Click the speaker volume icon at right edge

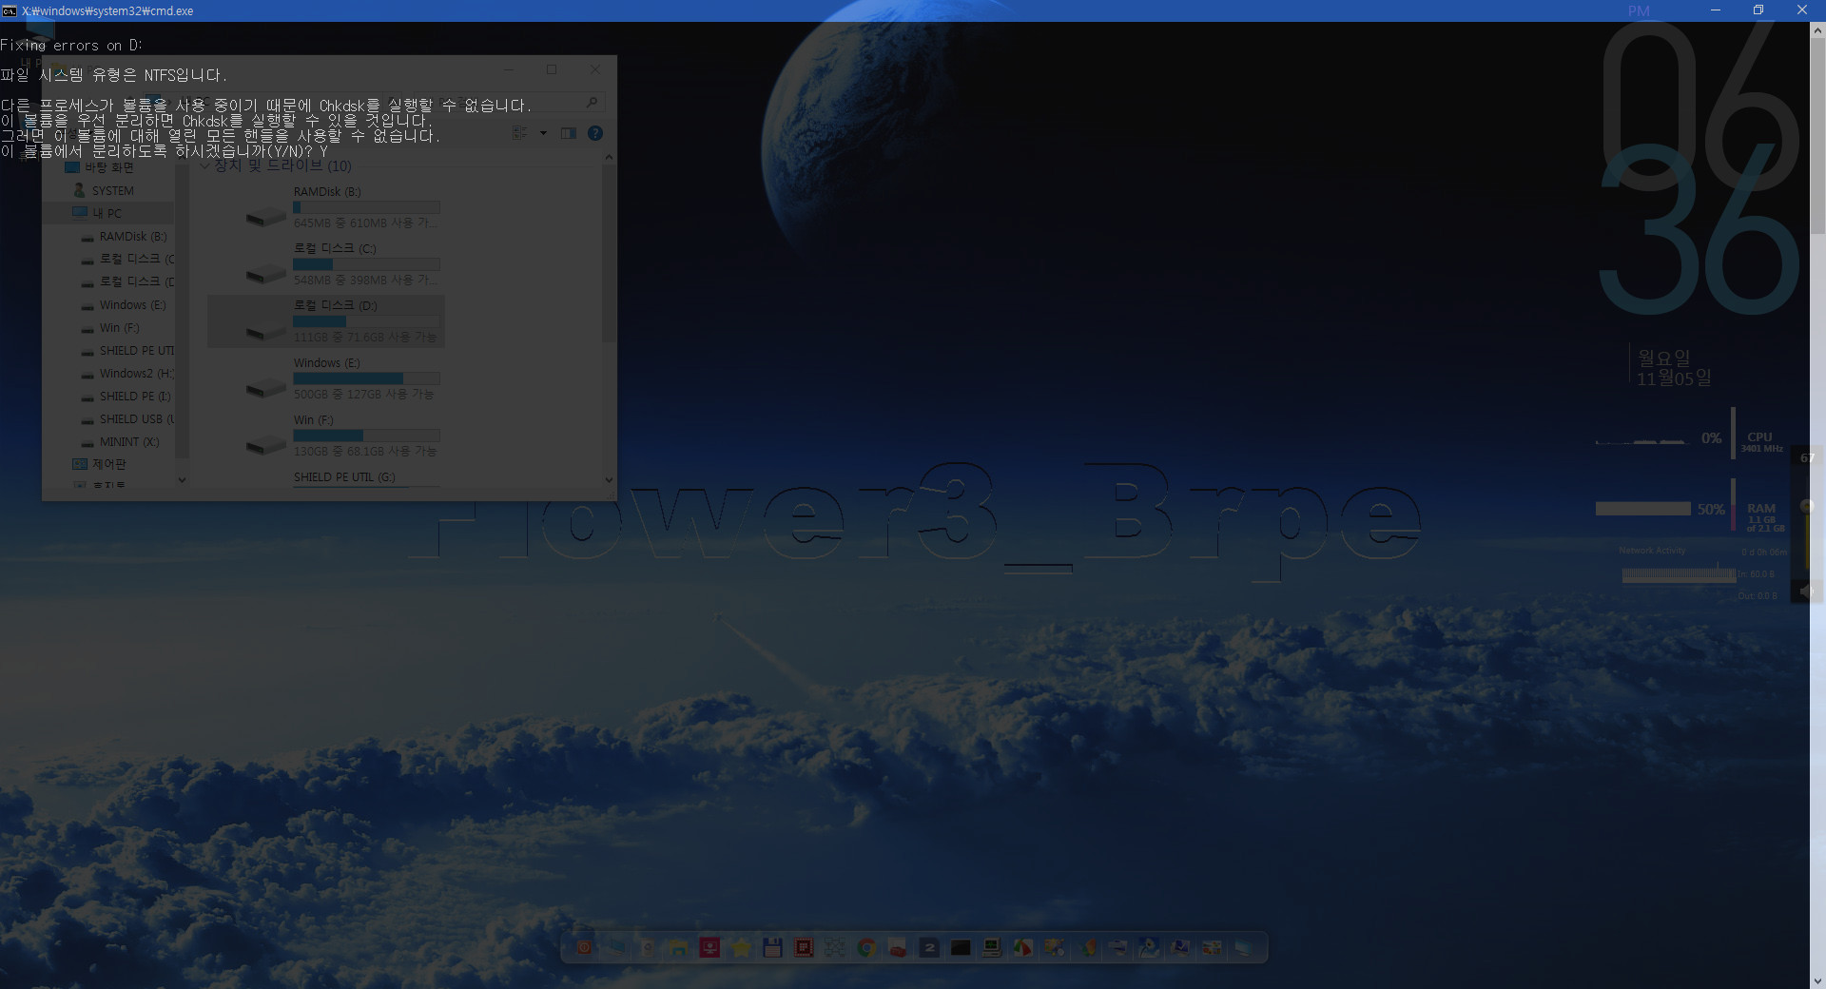tap(1806, 591)
